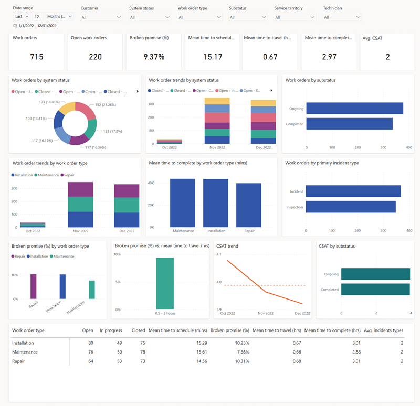Viewport: 420px width, 406px height.
Task: Select the Completed bar in Work orders by substatus
Action: coord(350,124)
